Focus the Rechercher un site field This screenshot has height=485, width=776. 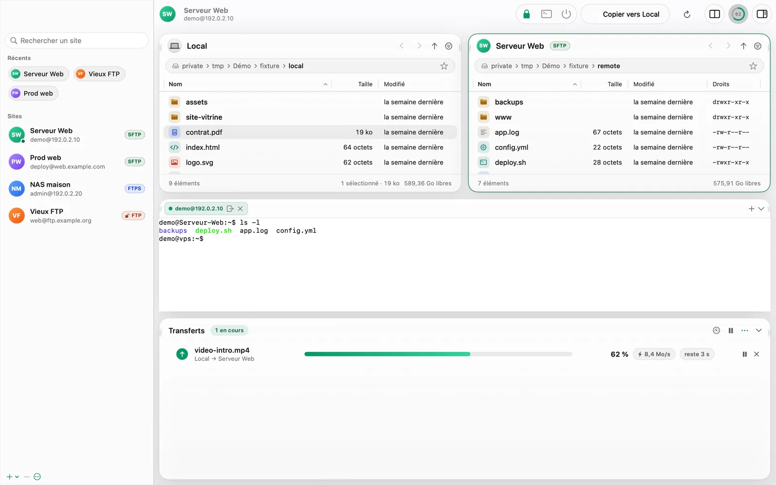coord(77,41)
